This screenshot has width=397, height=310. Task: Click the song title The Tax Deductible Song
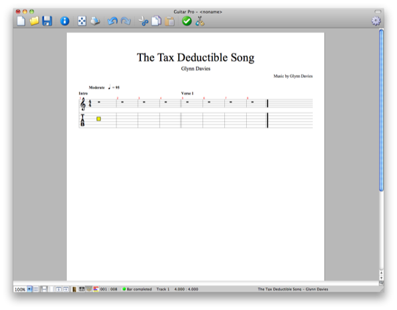[x=195, y=58]
